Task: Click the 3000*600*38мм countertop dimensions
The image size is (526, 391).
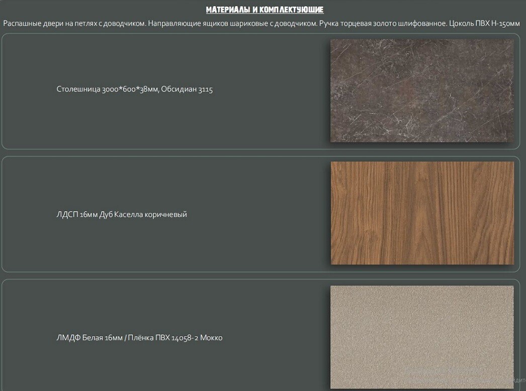Action: point(130,90)
